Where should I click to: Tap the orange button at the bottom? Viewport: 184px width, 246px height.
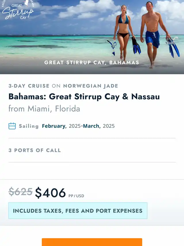pos(92,242)
